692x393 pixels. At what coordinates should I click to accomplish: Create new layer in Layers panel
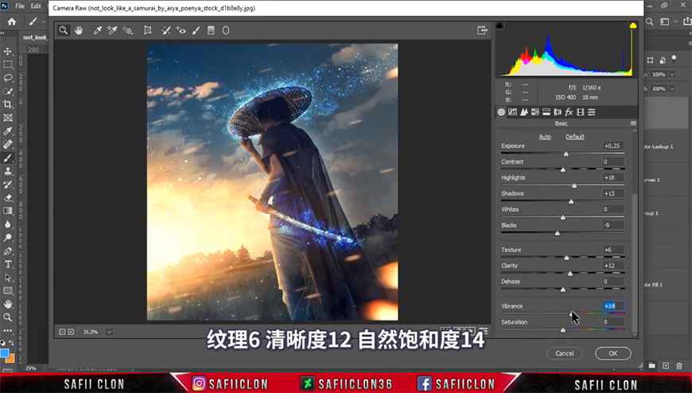[666, 366]
